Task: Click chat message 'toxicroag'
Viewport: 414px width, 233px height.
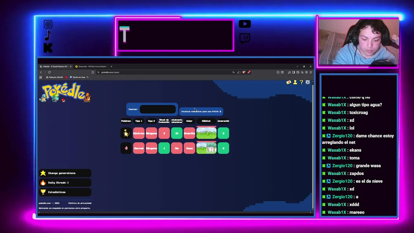Action: (x=358, y=113)
